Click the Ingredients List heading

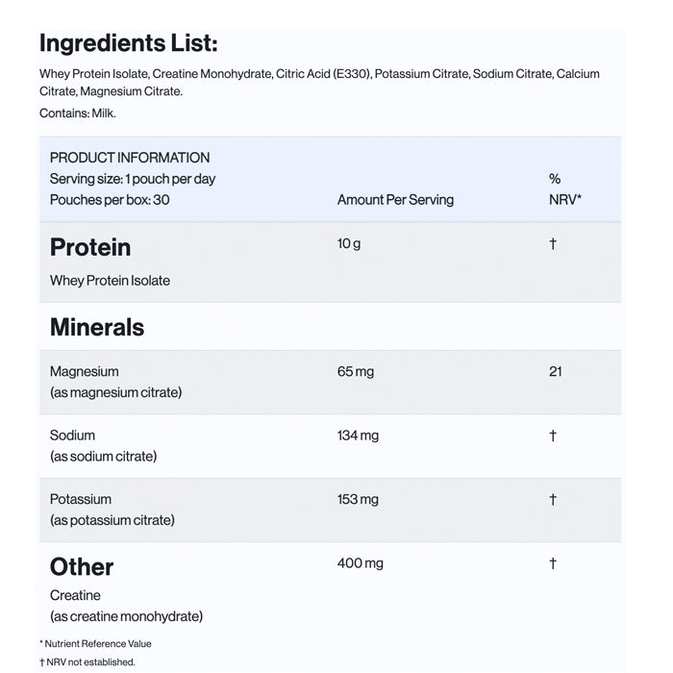(128, 44)
